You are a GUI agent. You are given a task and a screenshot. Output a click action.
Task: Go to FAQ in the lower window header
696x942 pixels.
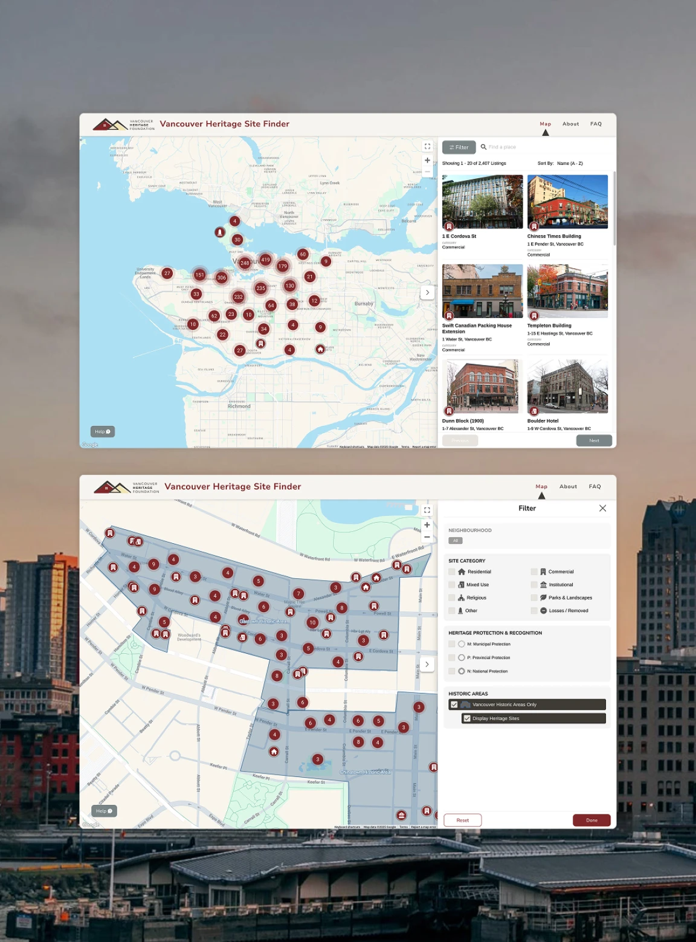coord(594,486)
